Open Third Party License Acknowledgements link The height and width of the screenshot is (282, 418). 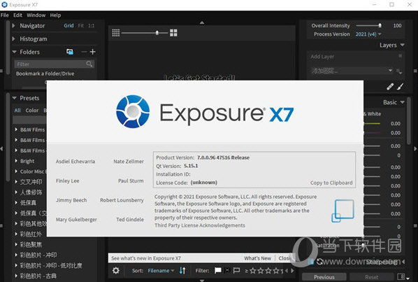click(x=200, y=225)
